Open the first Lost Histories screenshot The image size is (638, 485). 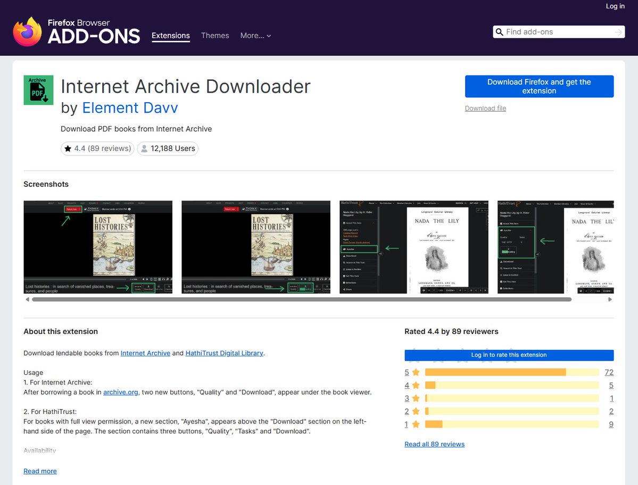98,247
